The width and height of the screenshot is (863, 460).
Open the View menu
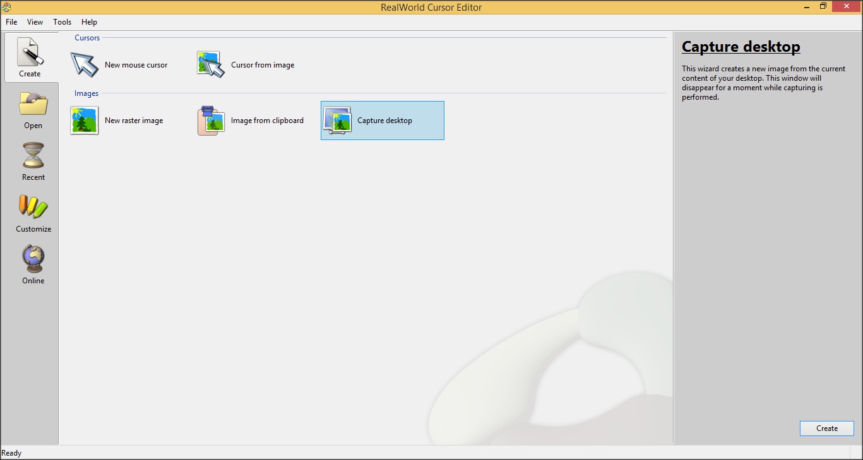(35, 22)
